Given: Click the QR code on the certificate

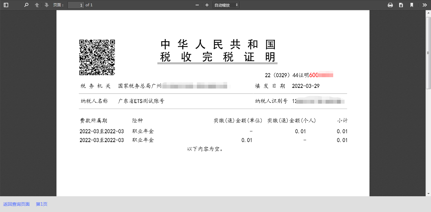Looking at the screenshot, I should (x=97, y=57).
